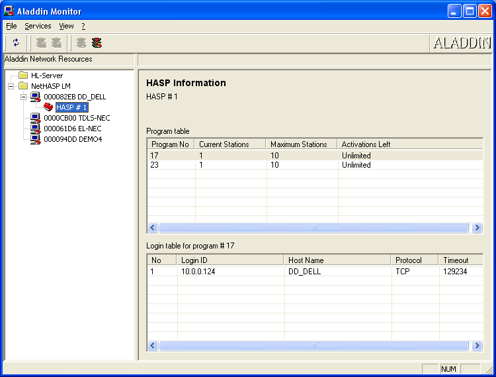Select NetHASP LM in the tree

click(x=51, y=86)
